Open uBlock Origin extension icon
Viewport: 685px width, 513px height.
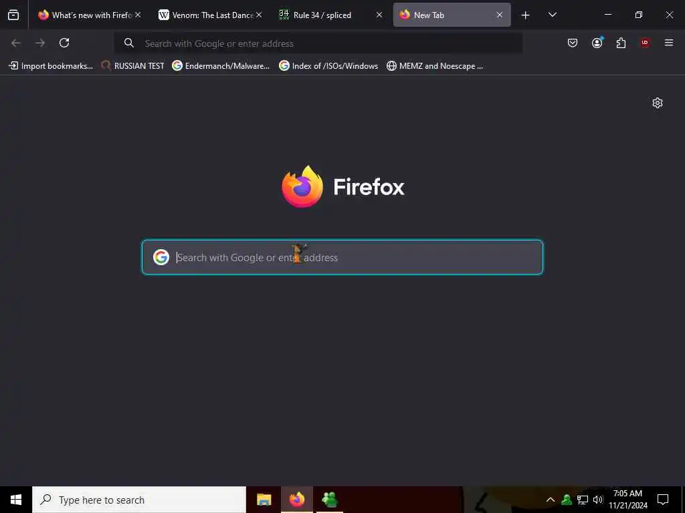645,43
